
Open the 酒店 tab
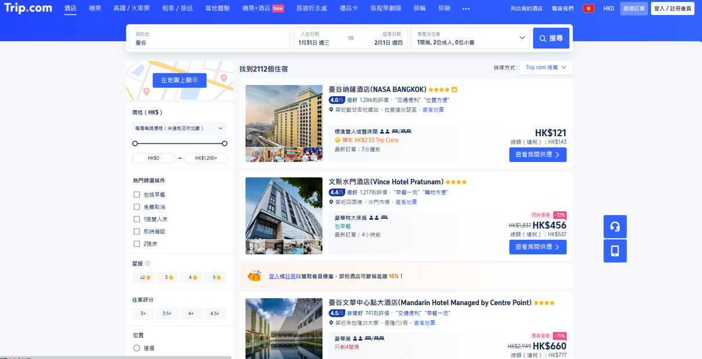(x=70, y=9)
